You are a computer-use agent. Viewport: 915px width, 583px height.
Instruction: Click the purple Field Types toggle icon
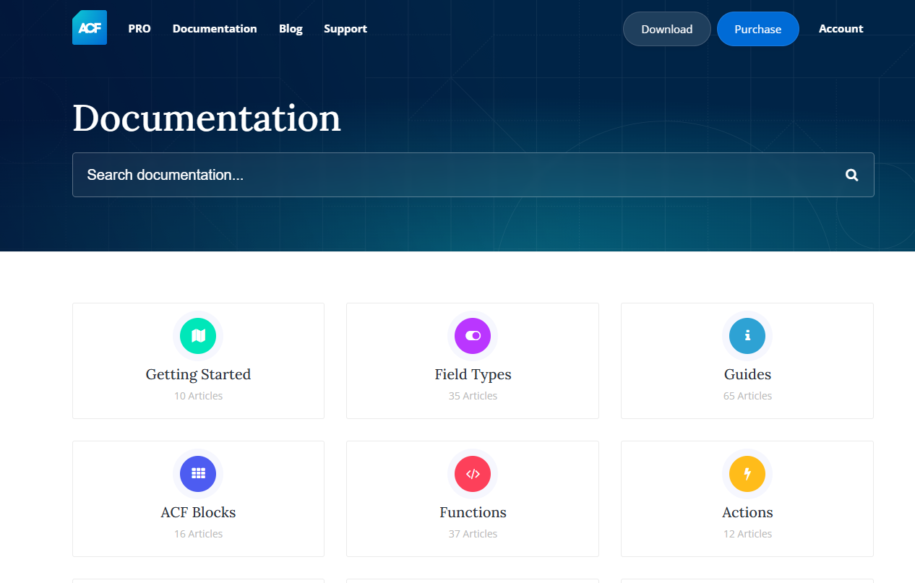click(x=473, y=336)
